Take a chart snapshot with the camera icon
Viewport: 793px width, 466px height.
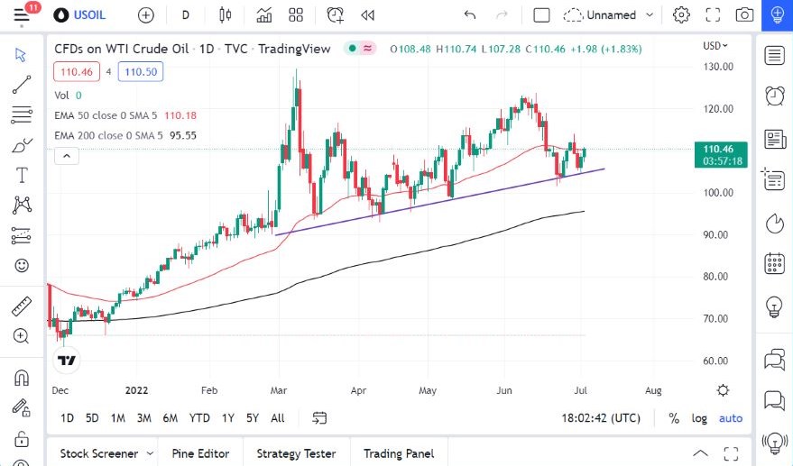[744, 15]
